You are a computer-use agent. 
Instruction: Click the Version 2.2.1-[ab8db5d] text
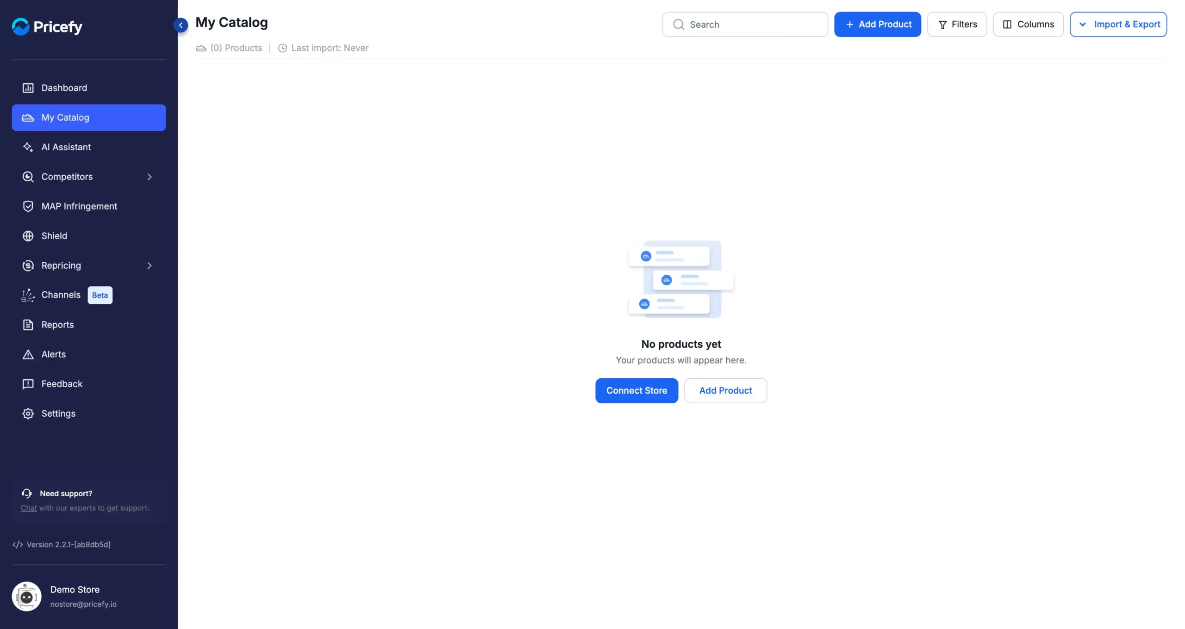[69, 544]
